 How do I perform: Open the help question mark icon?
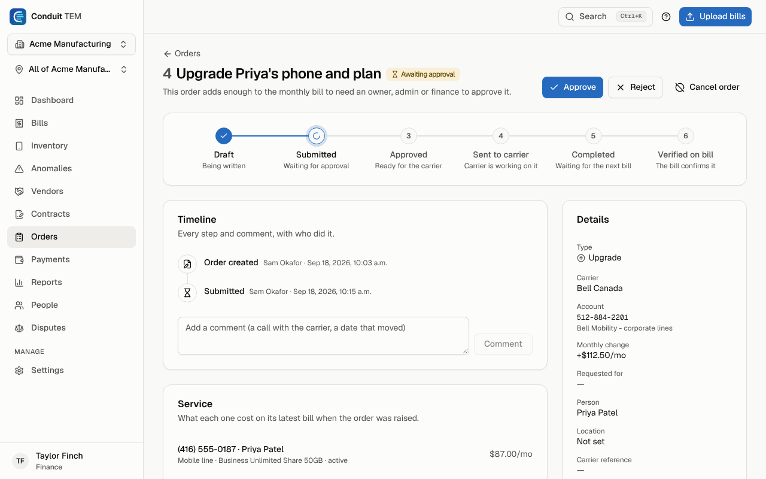coord(666,17)
